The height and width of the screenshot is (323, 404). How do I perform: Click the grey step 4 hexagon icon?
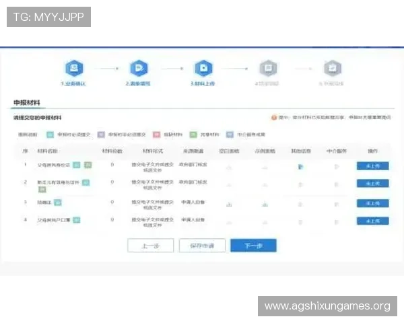(268, 68)
